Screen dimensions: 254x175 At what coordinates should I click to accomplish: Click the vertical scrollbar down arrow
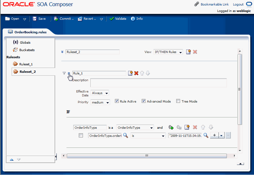240,150
